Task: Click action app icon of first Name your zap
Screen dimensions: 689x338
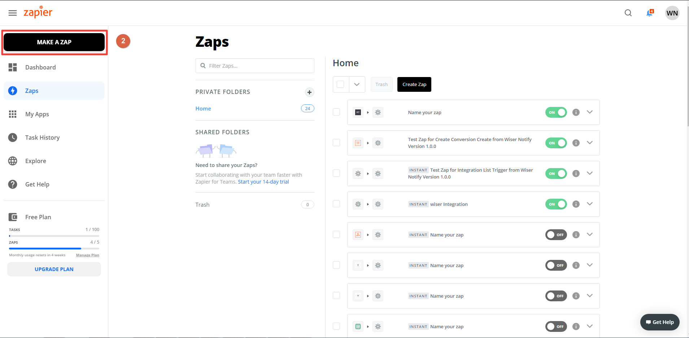Action: (x=378, y=112)
